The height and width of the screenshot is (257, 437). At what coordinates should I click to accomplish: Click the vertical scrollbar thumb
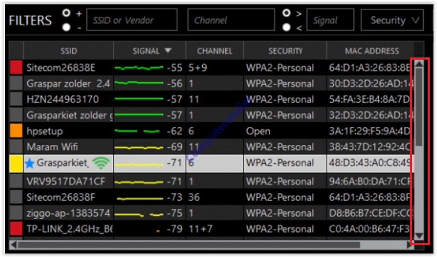[x=419, y=107]
